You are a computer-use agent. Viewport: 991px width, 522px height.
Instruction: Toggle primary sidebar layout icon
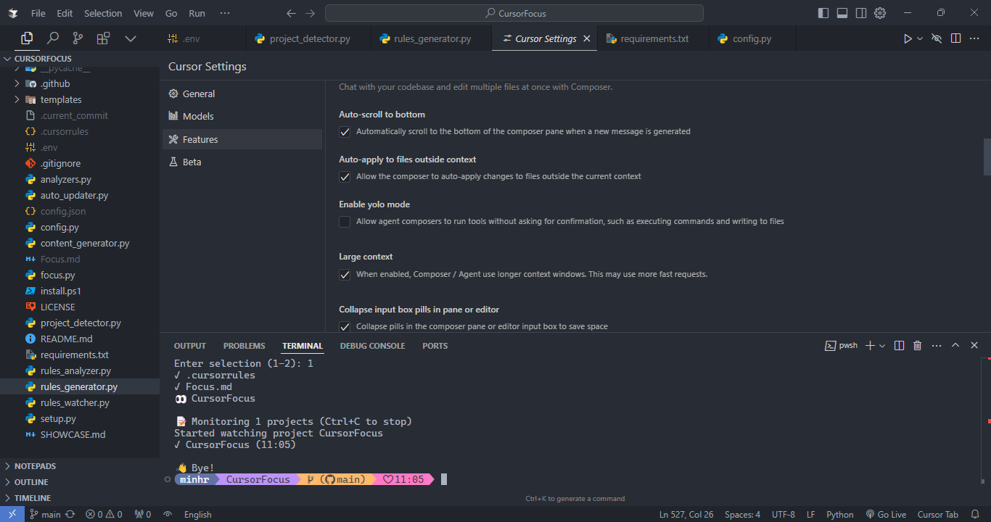tap(823, 13)
